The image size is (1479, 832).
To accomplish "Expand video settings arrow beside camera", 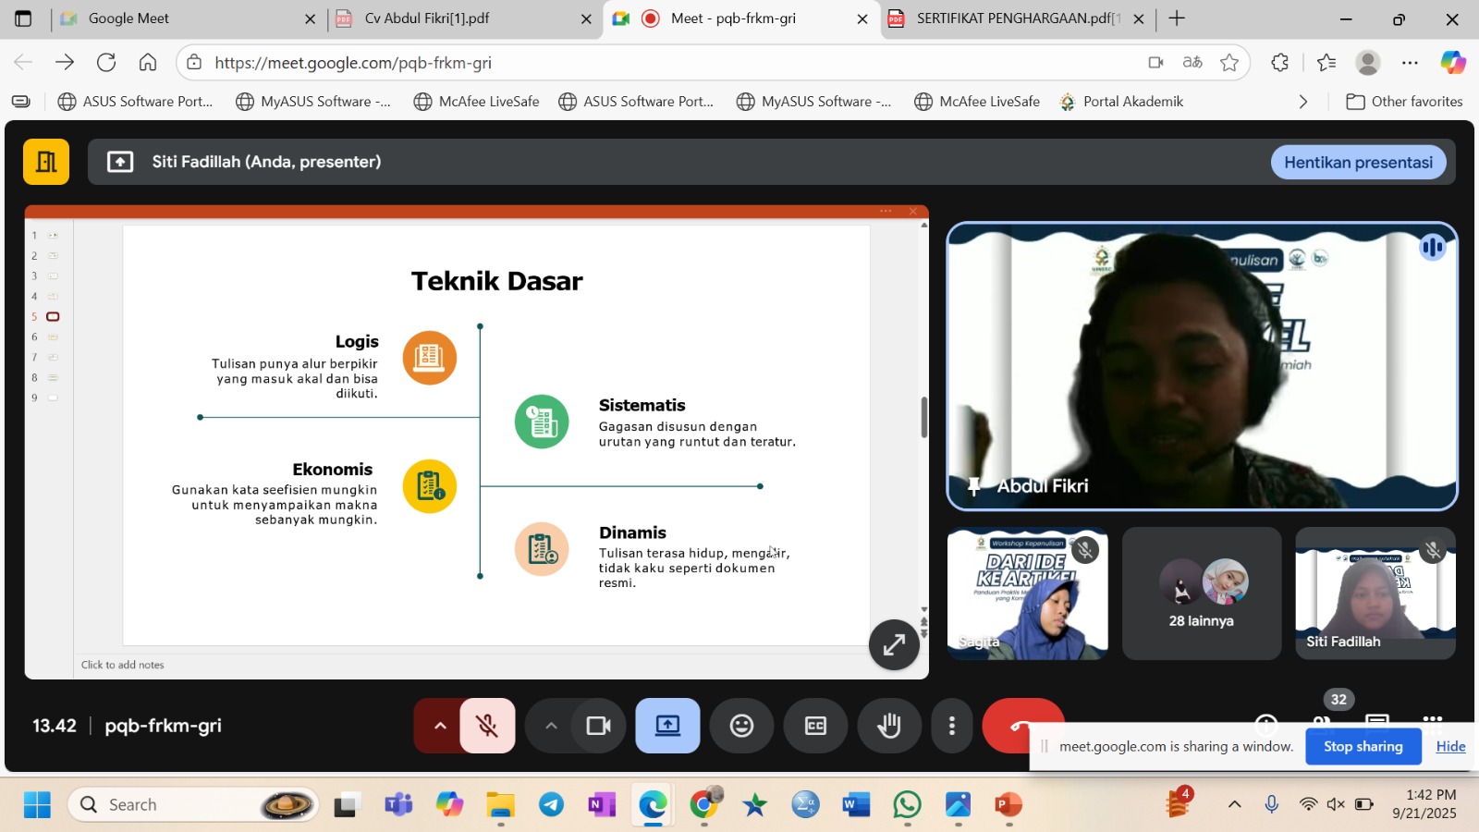I will tap(551, 726).
